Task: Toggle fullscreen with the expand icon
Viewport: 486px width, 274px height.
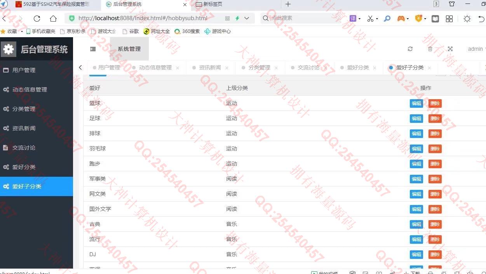Action: [x=450, y=49]
